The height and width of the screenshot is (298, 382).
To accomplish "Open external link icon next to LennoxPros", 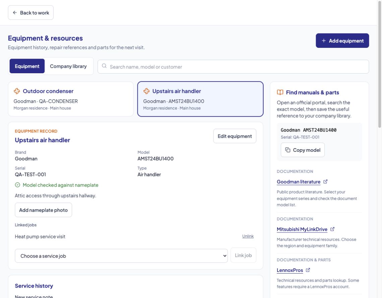I will click(x=308, y=270).
